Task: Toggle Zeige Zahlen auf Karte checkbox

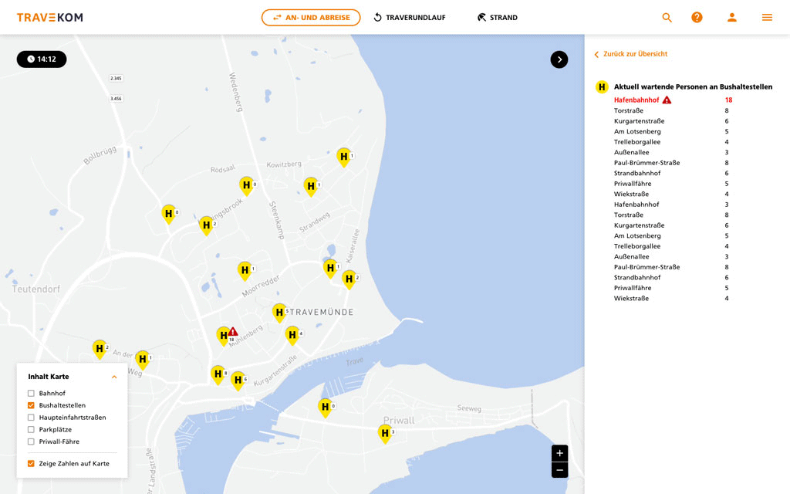Action: pyautogui.click(x=31, y=464)
